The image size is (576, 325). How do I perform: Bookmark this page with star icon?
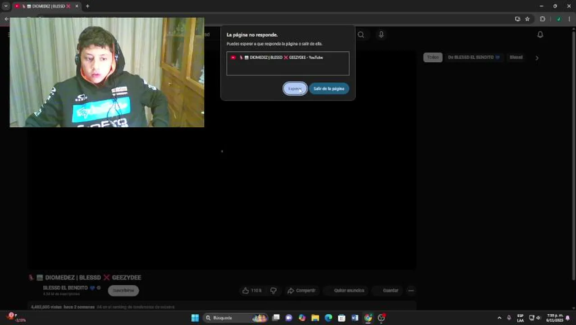(x=527, y=19)
